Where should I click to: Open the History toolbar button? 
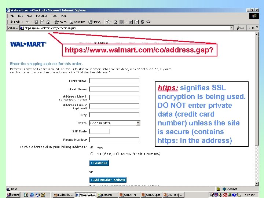[x=95, y=22]
